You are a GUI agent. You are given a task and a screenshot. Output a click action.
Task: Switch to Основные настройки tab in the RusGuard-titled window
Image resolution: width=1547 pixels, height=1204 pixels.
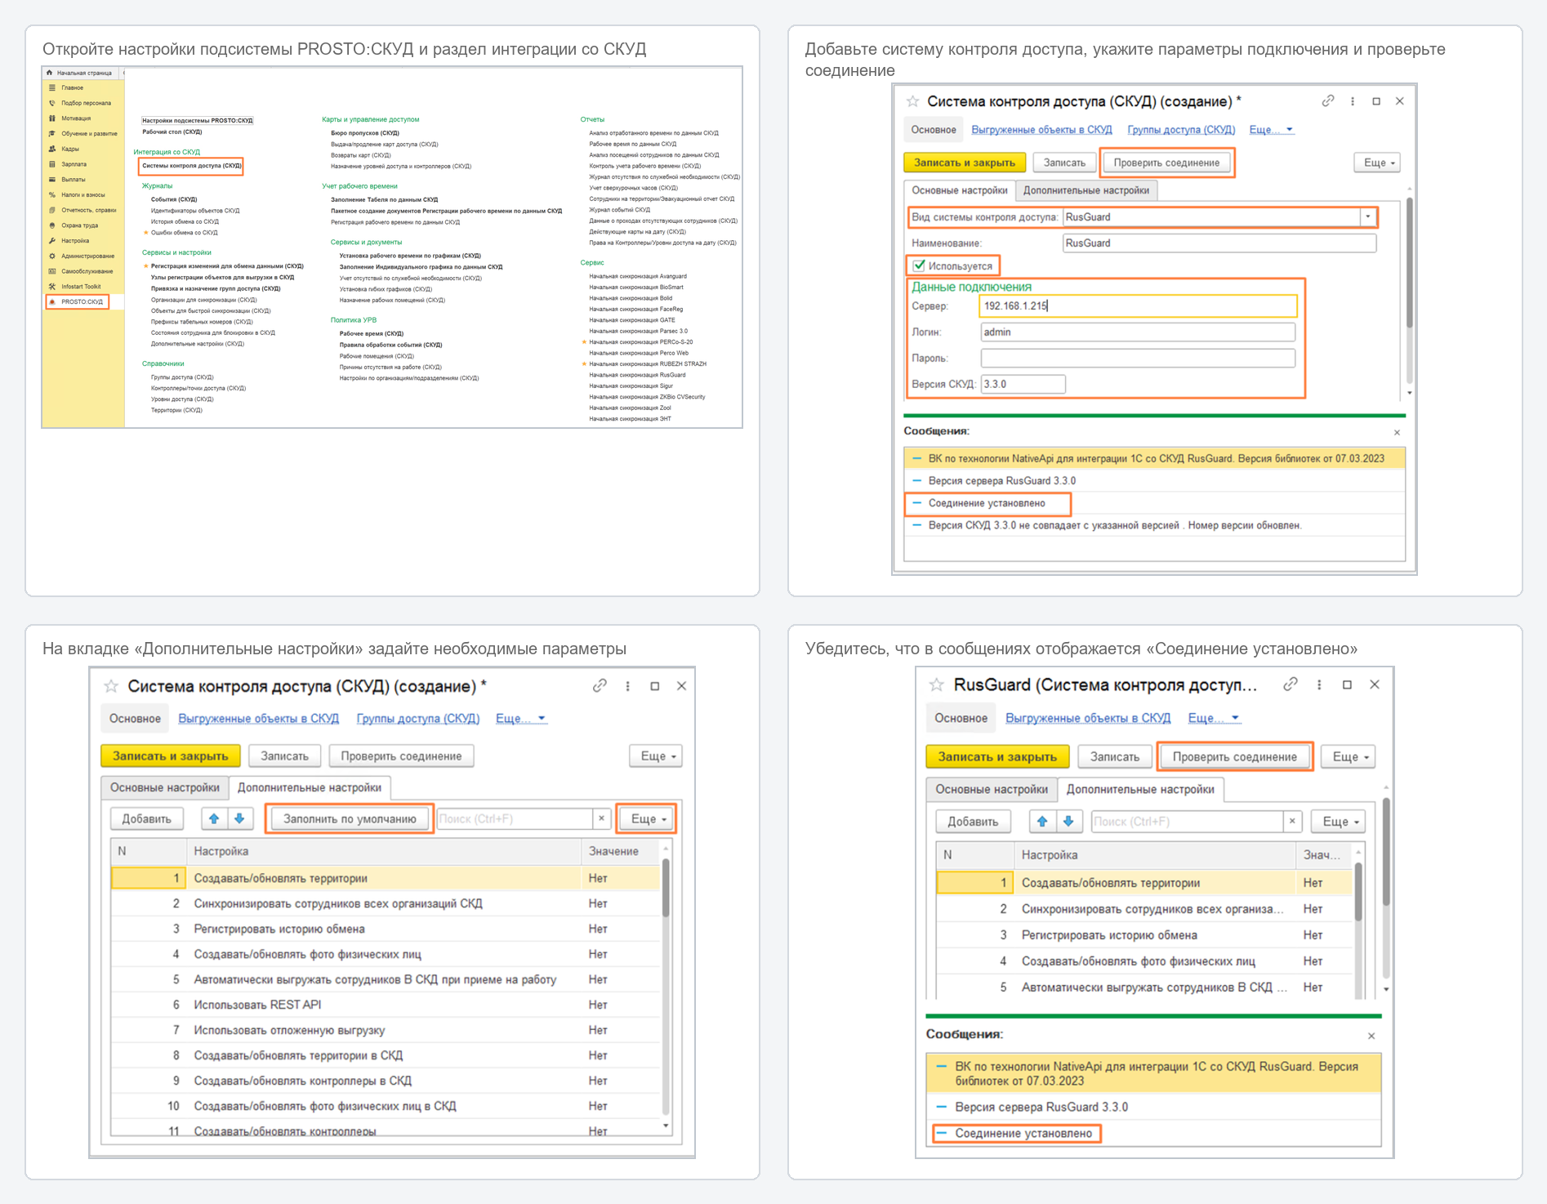click(x=991, y=789)
